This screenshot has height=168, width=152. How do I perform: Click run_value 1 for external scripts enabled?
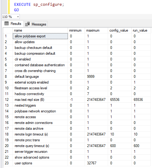pyautogui.click(x=141, y=82)
